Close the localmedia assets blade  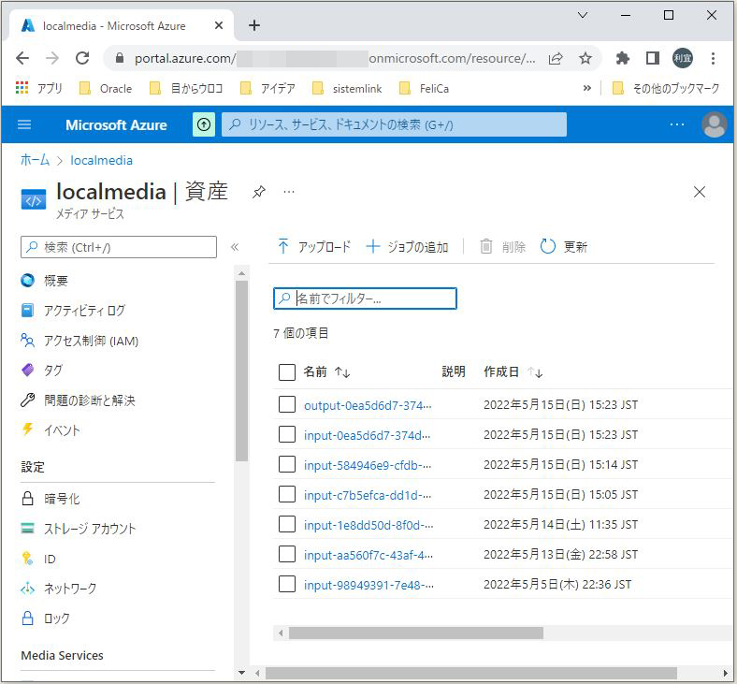[700, 191]
